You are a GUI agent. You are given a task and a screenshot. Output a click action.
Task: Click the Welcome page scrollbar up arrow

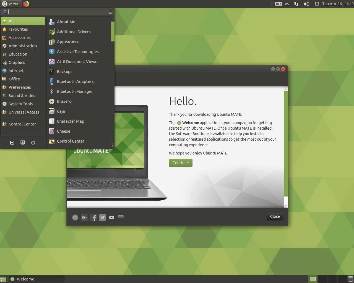(x=286, y=89)
